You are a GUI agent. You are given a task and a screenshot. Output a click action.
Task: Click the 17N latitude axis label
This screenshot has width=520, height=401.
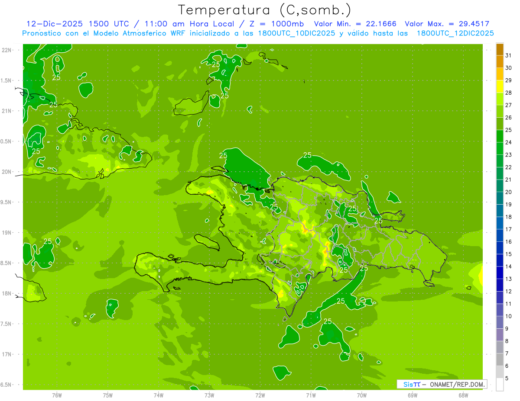tap(6, 354)
